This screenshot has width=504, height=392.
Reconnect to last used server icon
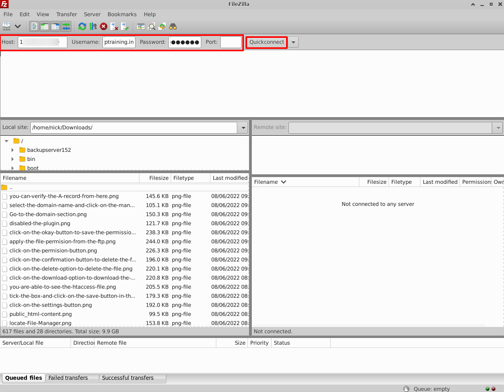tap(125, 26)
